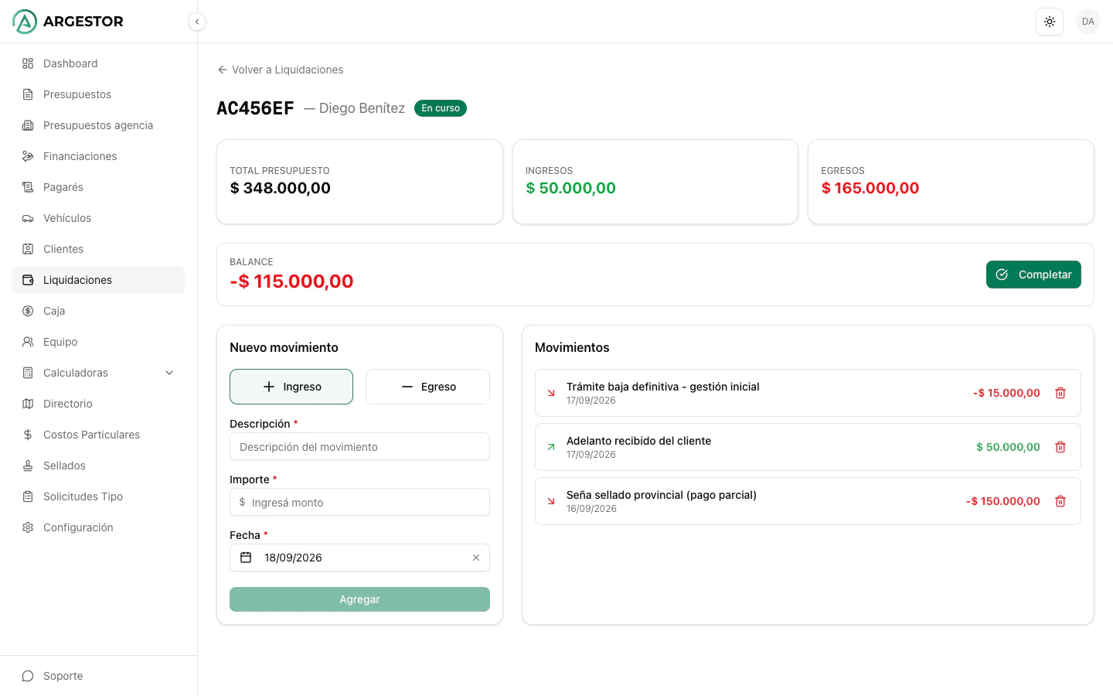Go to Vehículos in sidebar
The image size is (1113, 696).
pos(98,218)
